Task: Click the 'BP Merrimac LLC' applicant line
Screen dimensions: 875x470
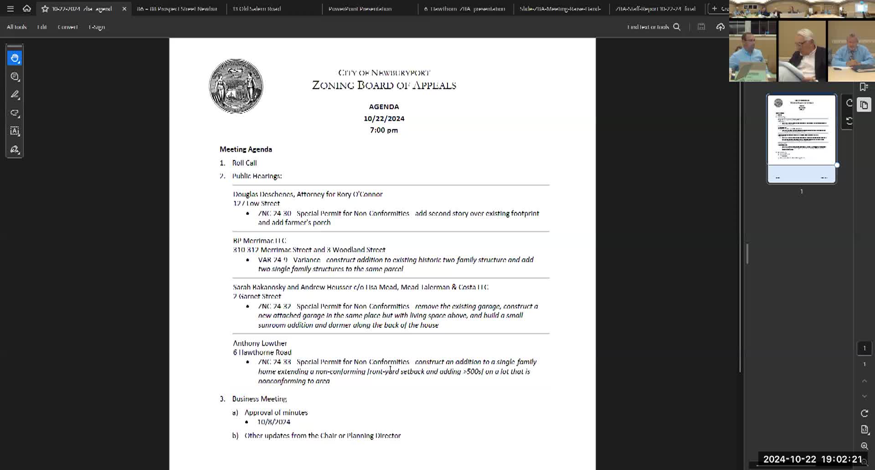Action: 259,240
